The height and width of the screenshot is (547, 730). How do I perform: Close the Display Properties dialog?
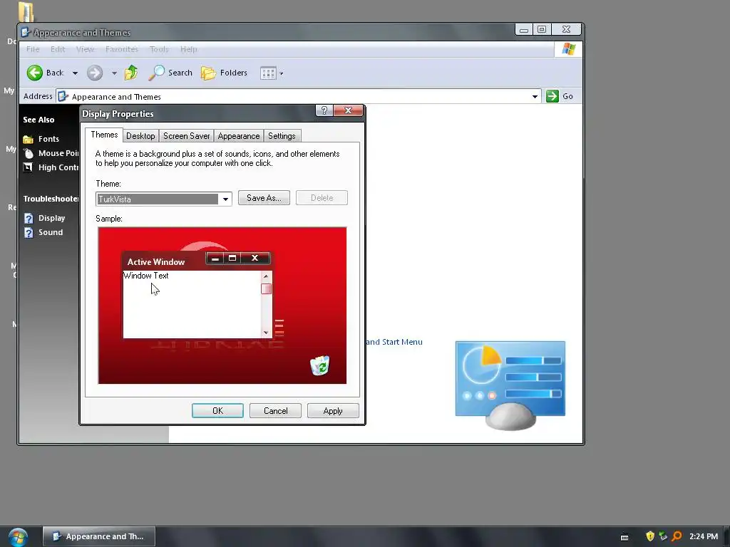[x=348, y=110]
